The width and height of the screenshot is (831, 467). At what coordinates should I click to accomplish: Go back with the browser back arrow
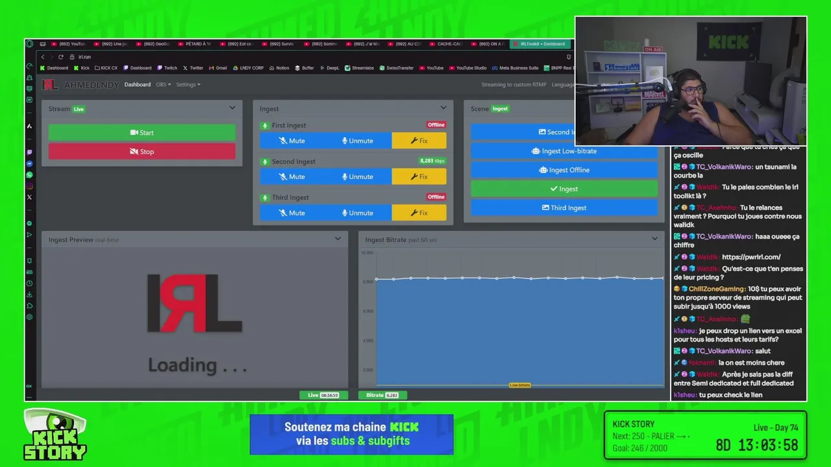(43, 57)
